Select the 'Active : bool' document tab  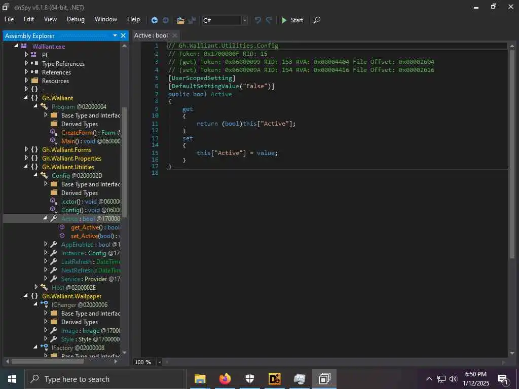151,35
